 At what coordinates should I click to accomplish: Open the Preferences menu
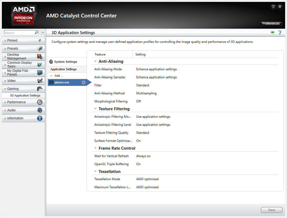pos(271,24)
